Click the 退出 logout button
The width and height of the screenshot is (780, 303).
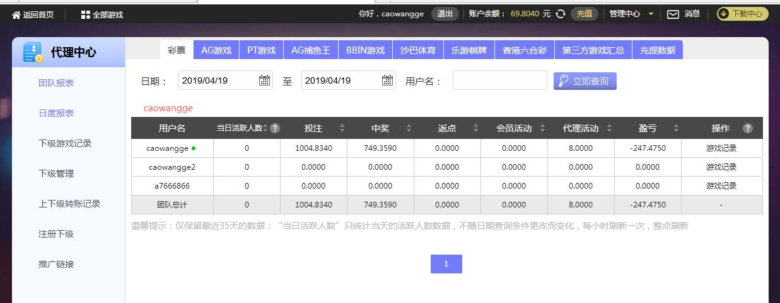pyautogui.click(x=445, y=14)
